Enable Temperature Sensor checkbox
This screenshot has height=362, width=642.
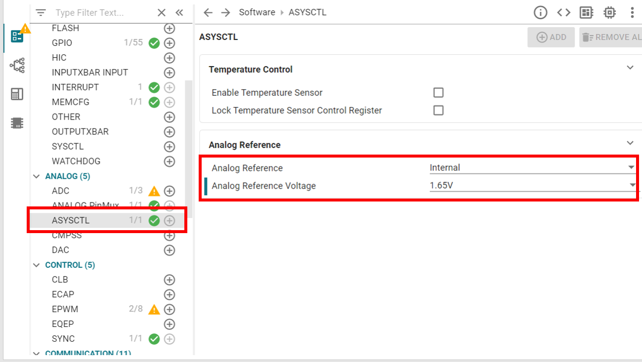tap(438, 93)
